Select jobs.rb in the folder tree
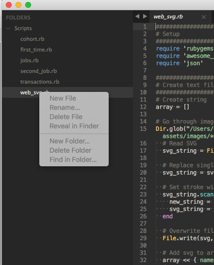Viewport: 214px width, 265px height. (x=29, y=60)
